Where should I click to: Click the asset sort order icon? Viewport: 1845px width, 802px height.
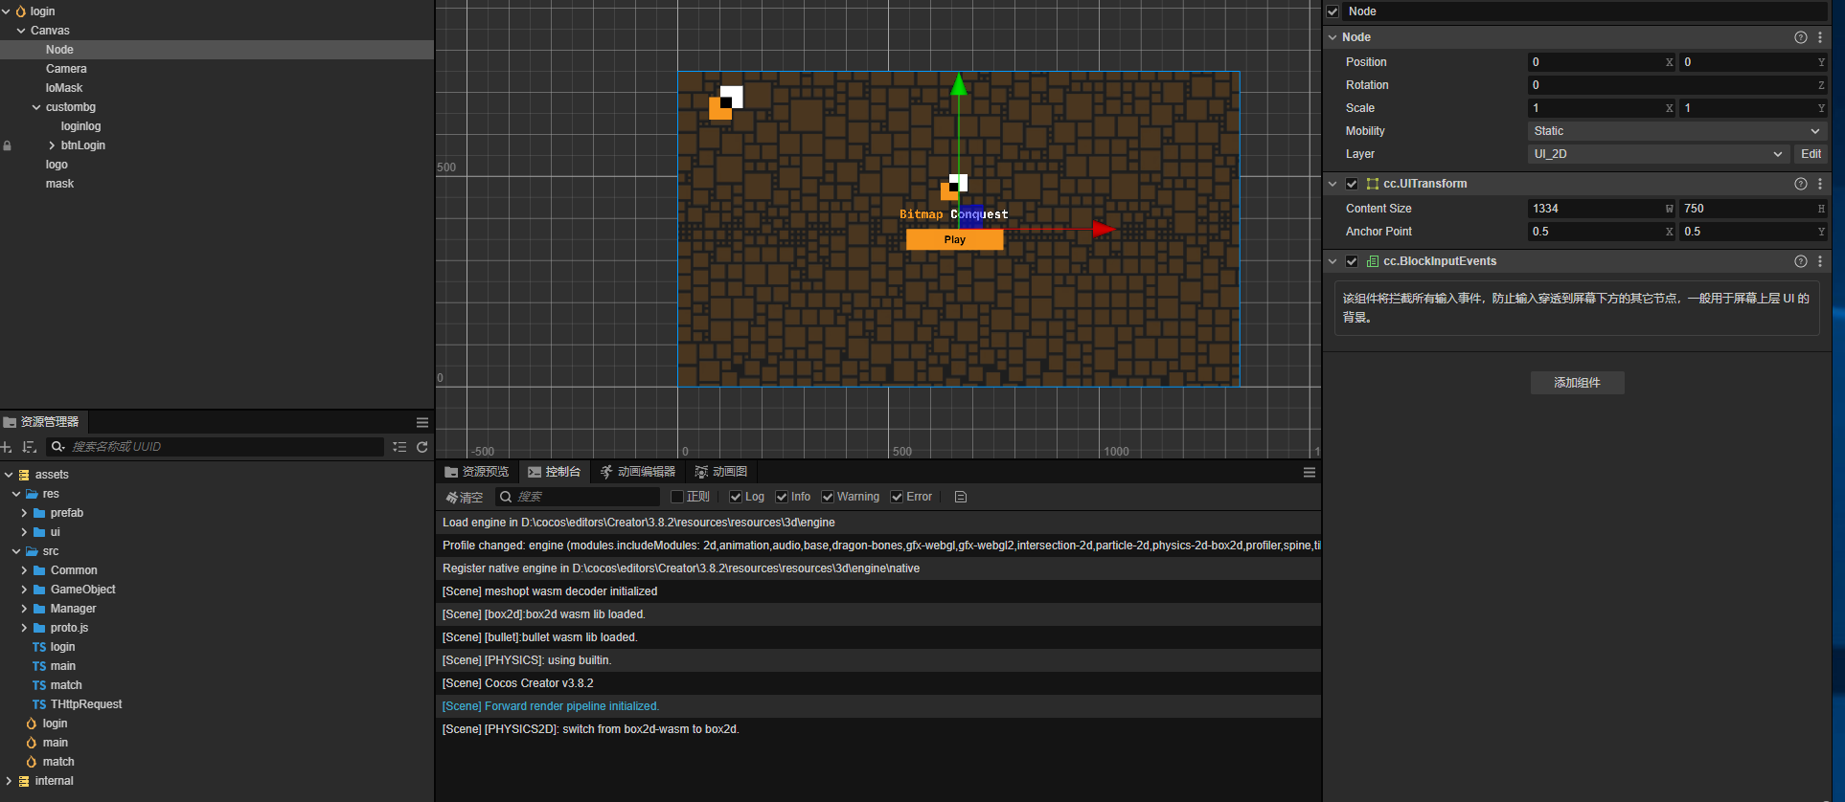(x=29, y=447)
